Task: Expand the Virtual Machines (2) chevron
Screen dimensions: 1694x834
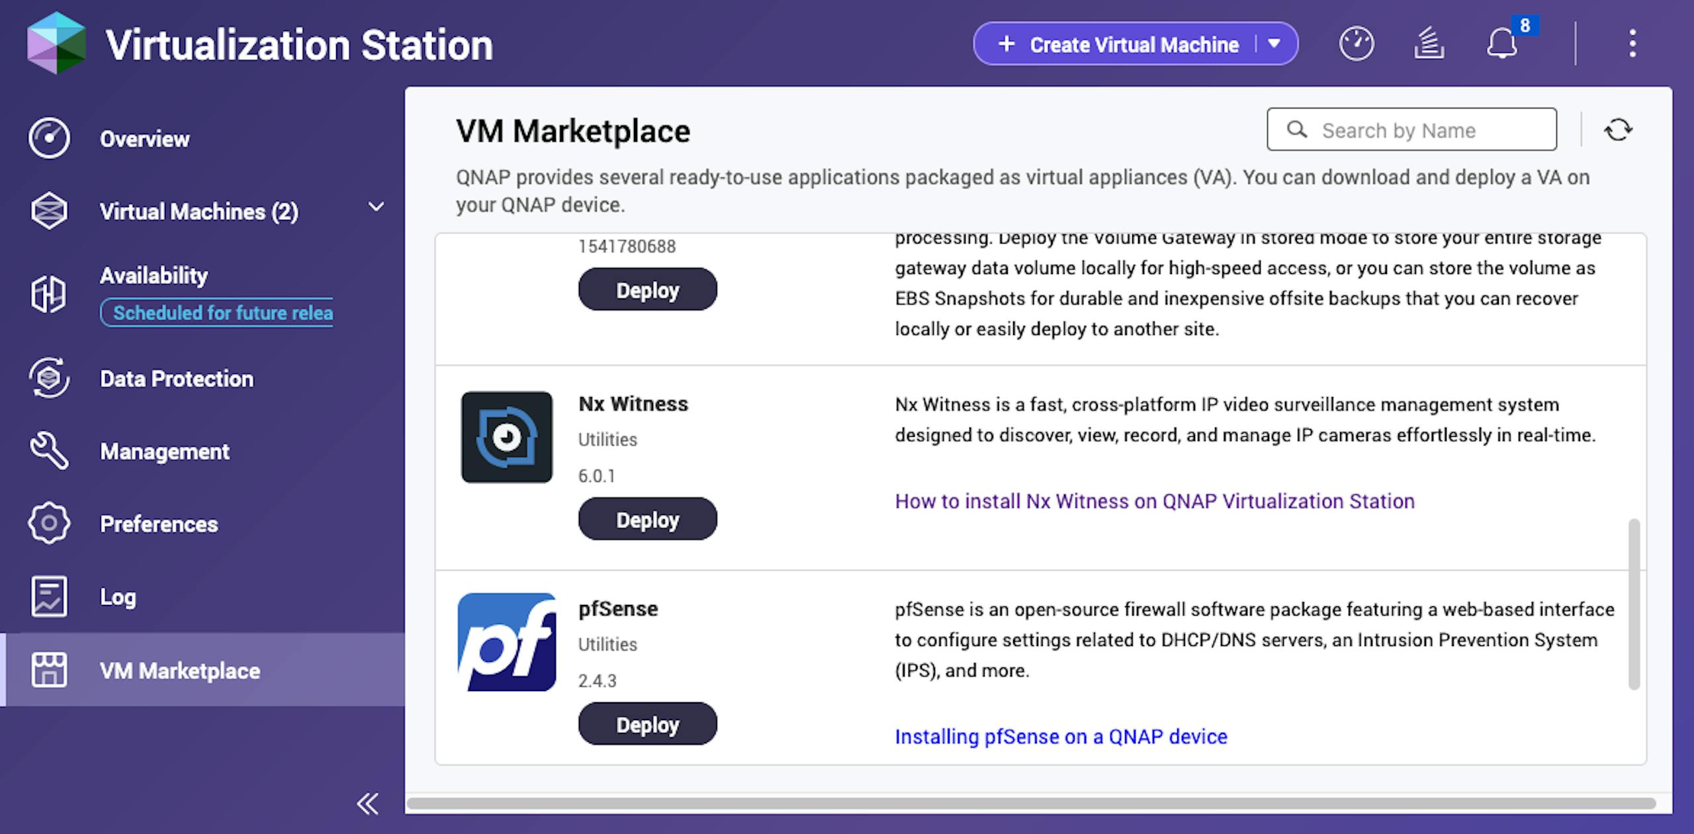Action: 376,207
